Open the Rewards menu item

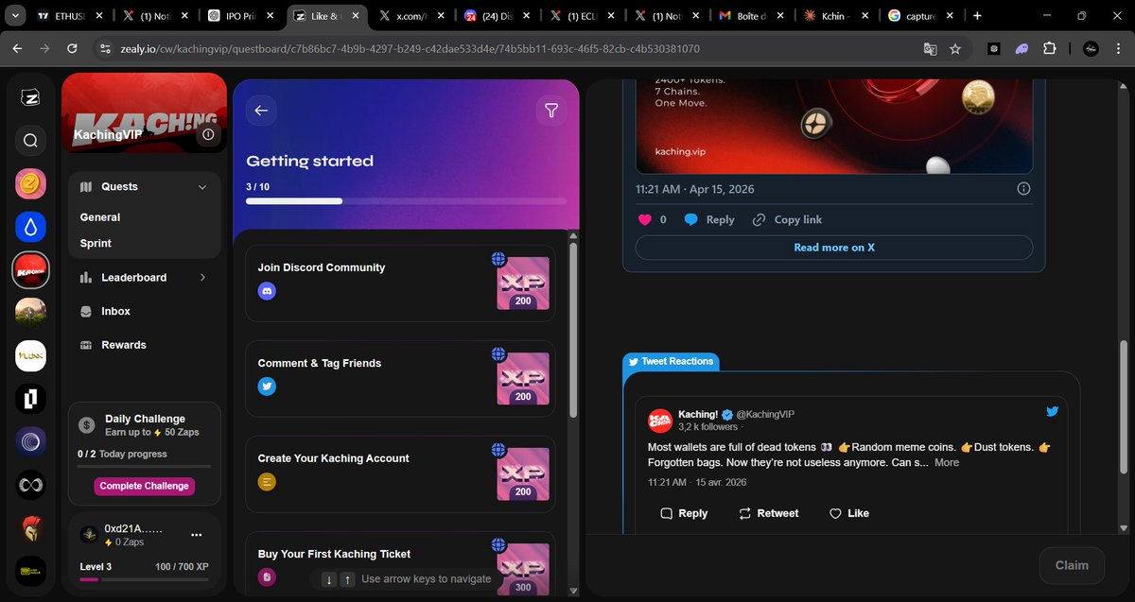124,345
